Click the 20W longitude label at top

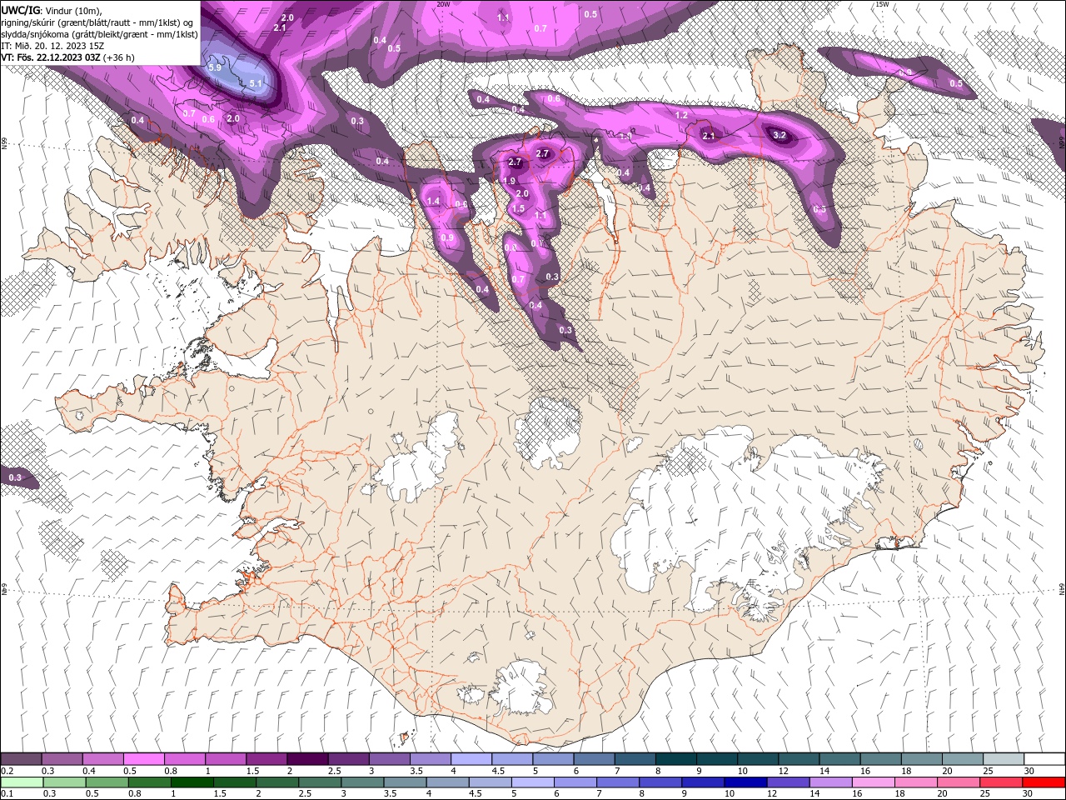pyautogui.click(x=443, y=4)
